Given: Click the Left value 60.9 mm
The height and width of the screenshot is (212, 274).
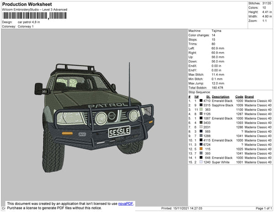Looking at the screenshot, I should [218, 48].
